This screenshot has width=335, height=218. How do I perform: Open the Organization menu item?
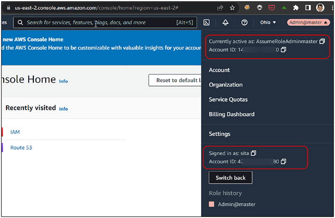(226, 85)
